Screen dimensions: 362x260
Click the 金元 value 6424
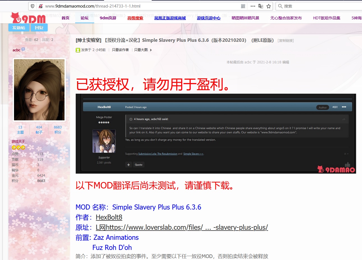41,175
